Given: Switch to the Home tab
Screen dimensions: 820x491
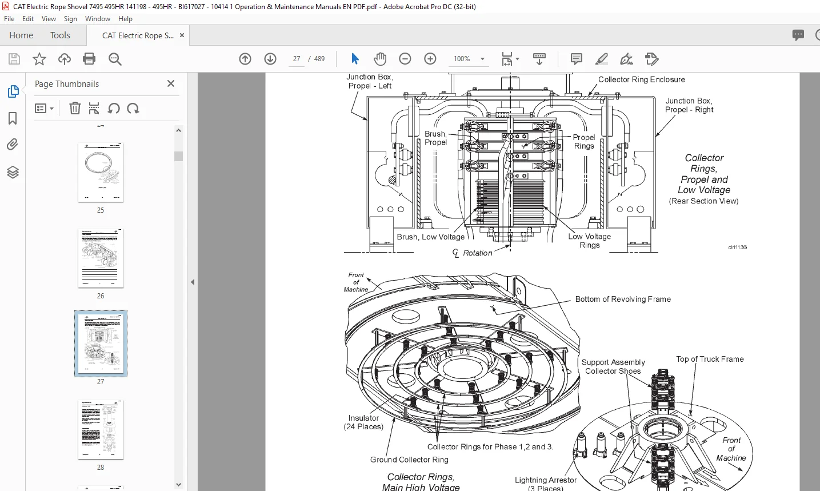Looking at the screenshot, I should click(21, 35).
